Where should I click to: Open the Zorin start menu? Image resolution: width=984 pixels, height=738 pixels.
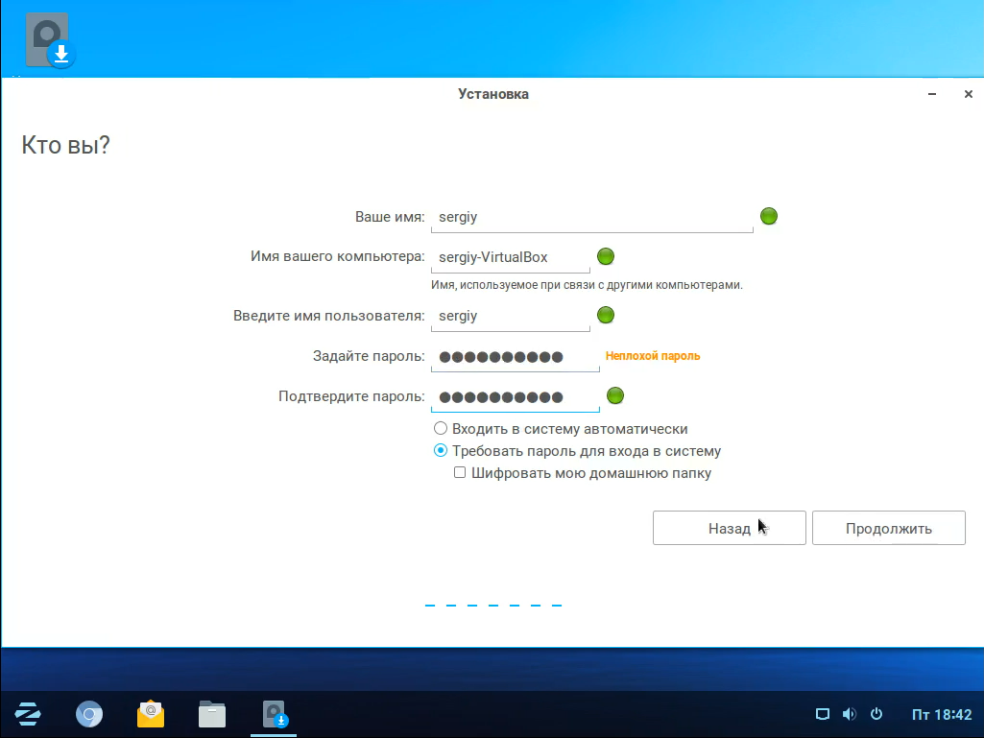pos(28,714)
